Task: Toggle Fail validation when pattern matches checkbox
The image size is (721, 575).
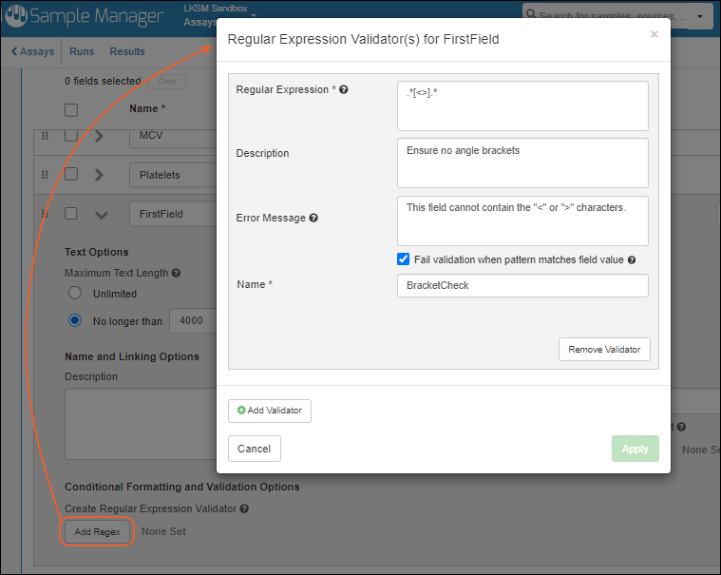Action: (x=404, y=259)
